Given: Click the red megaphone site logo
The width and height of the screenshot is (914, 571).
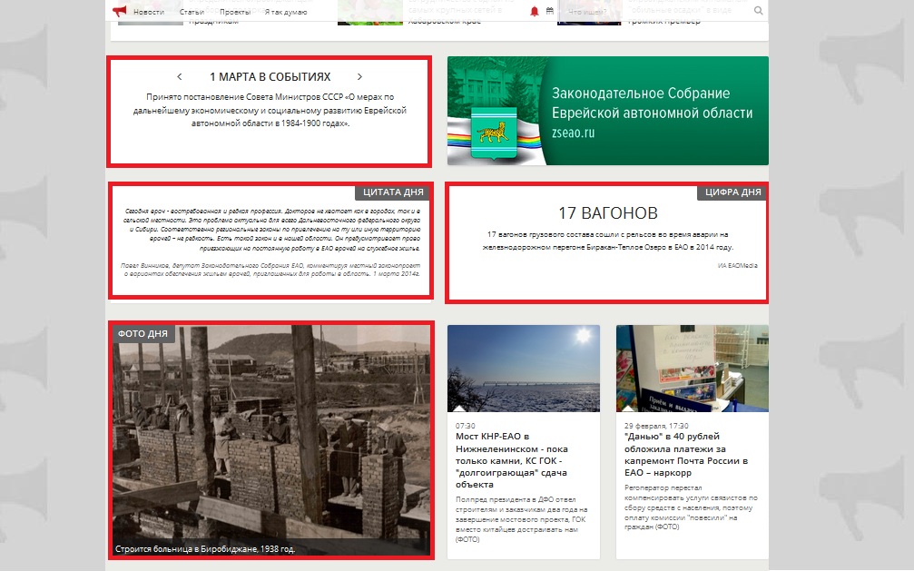Looking at the screenshot, I should [119, 11].
